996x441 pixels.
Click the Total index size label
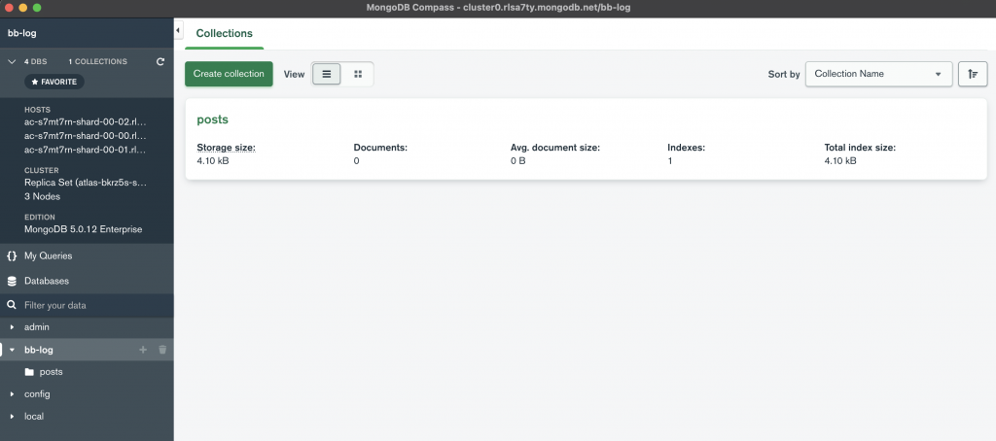(860, 148)
